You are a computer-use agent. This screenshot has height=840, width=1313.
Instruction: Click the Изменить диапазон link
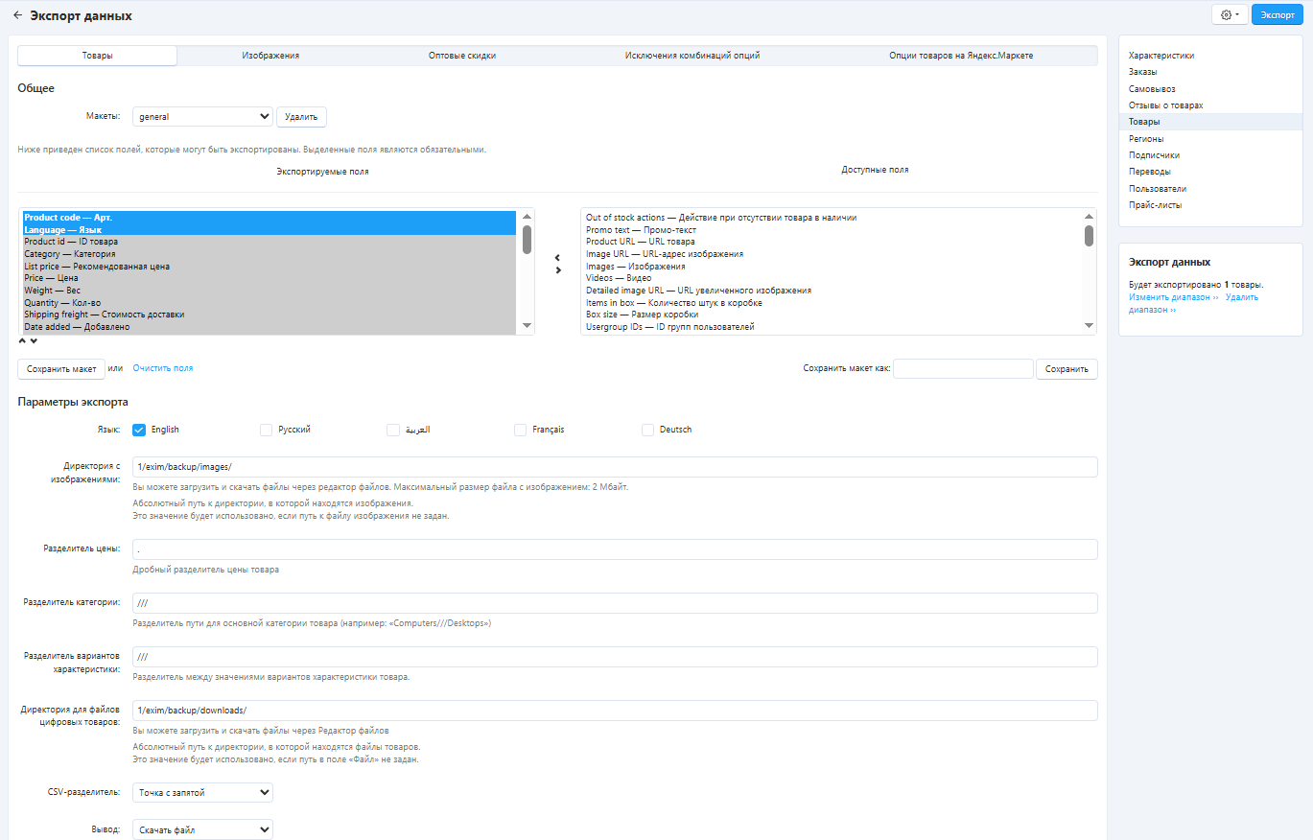(1173, 297)
